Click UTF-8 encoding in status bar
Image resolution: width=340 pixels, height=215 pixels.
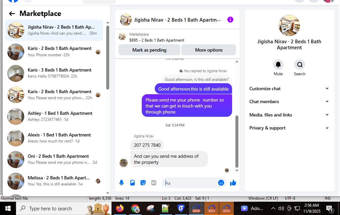coord(290,198)
